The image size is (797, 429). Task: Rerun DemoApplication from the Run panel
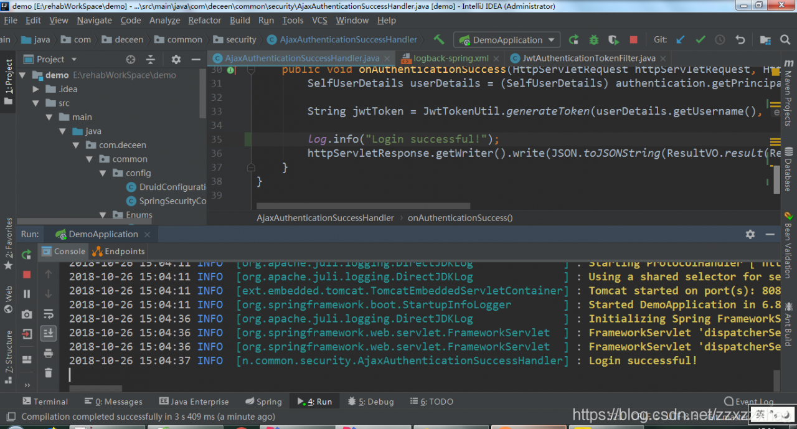27,254
